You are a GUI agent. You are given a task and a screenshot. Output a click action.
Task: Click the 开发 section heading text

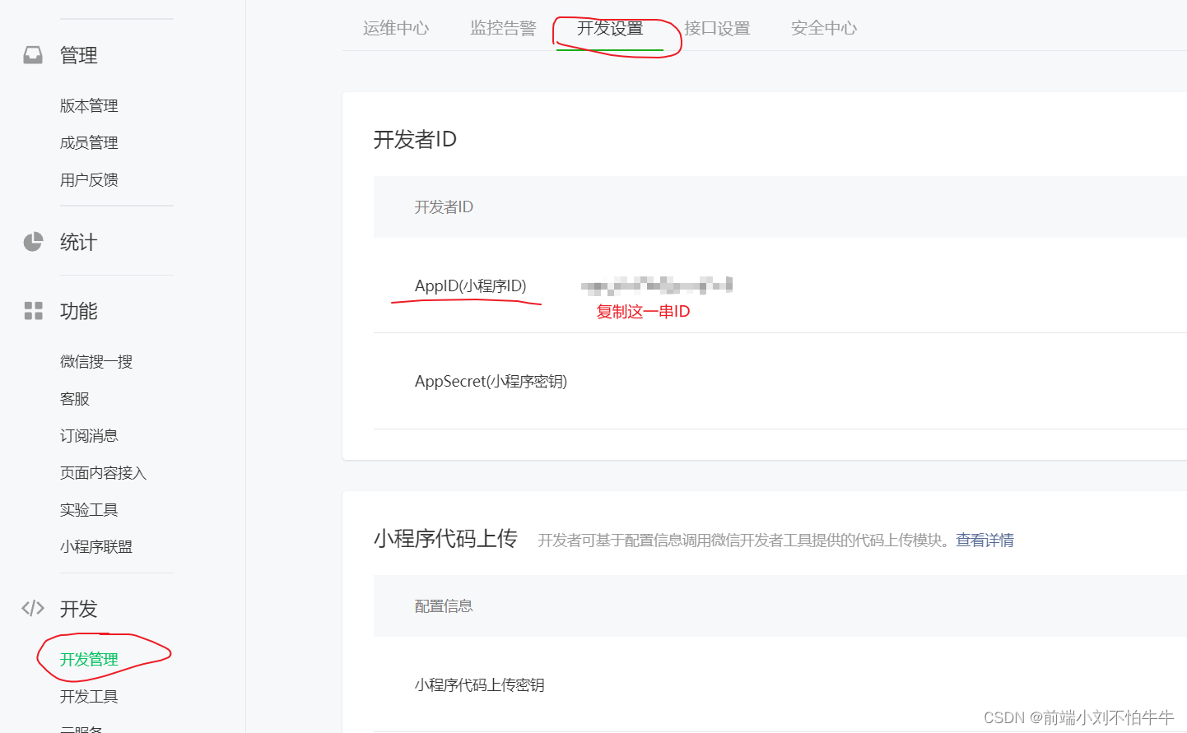tap(78, 609)
